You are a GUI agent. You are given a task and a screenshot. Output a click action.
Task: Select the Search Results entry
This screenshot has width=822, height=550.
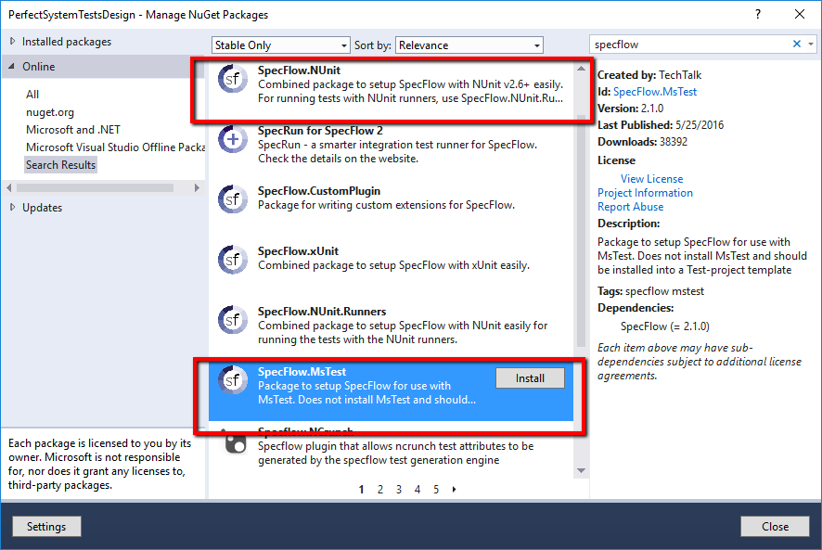60,164
